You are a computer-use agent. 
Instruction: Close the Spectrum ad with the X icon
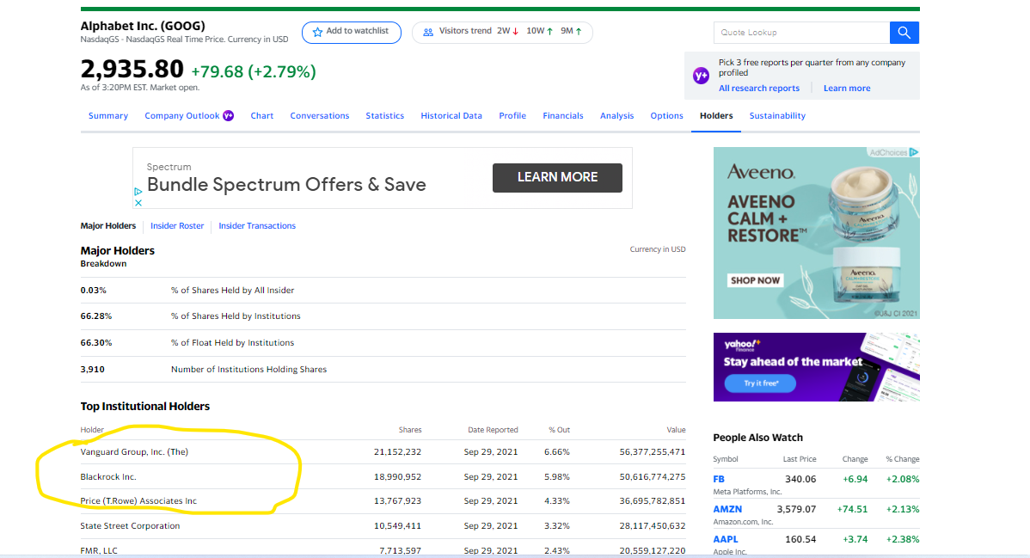coord(138,203)
